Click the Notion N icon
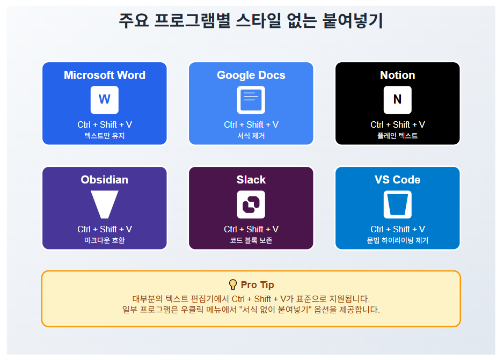 point(398,100)
